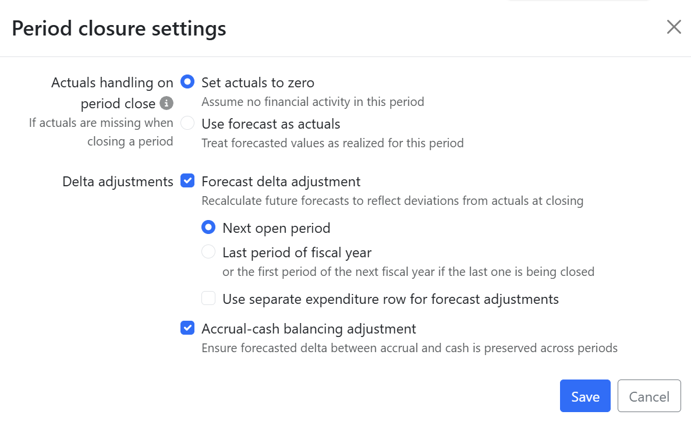Cancel the period closure changes
This screenshot has height=422, width=691.
[649, 396]
